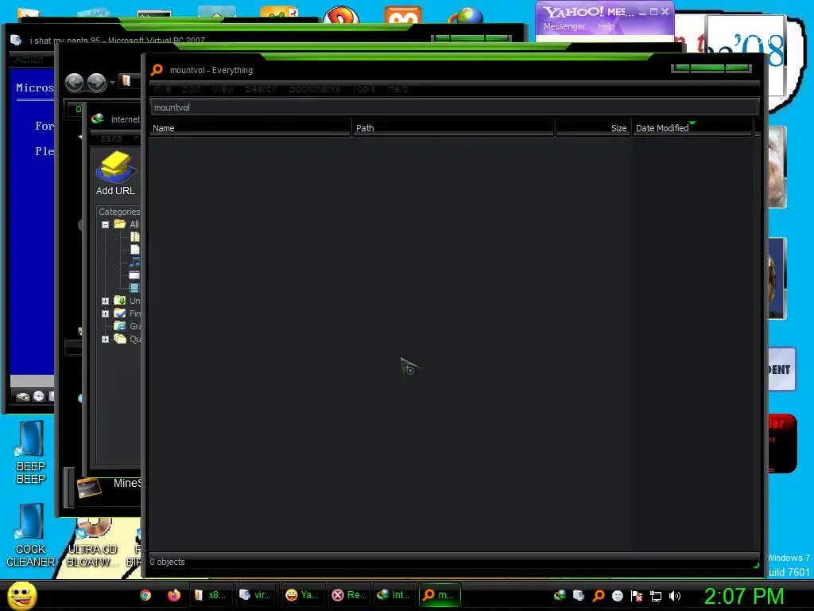Open the Tools menu in Everything
Screen dimensions: 814x611
(364, 89)
